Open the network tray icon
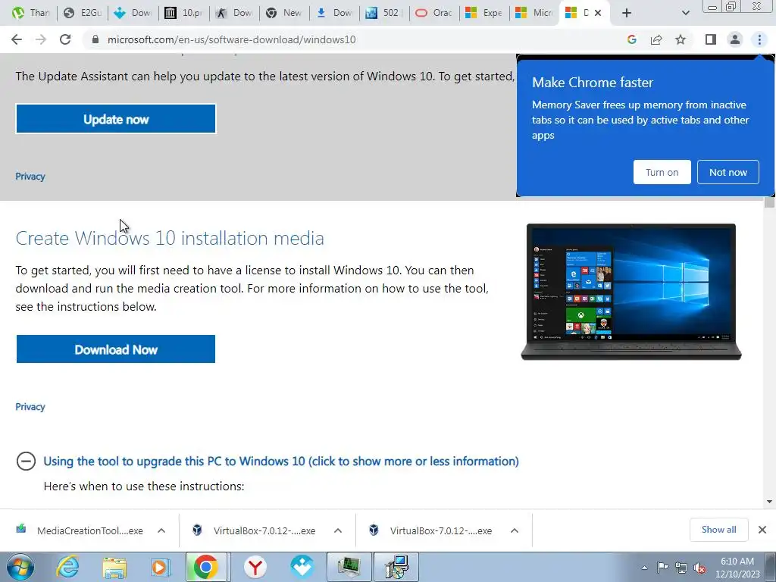The image size is (776, 582). tap(681, 568)
